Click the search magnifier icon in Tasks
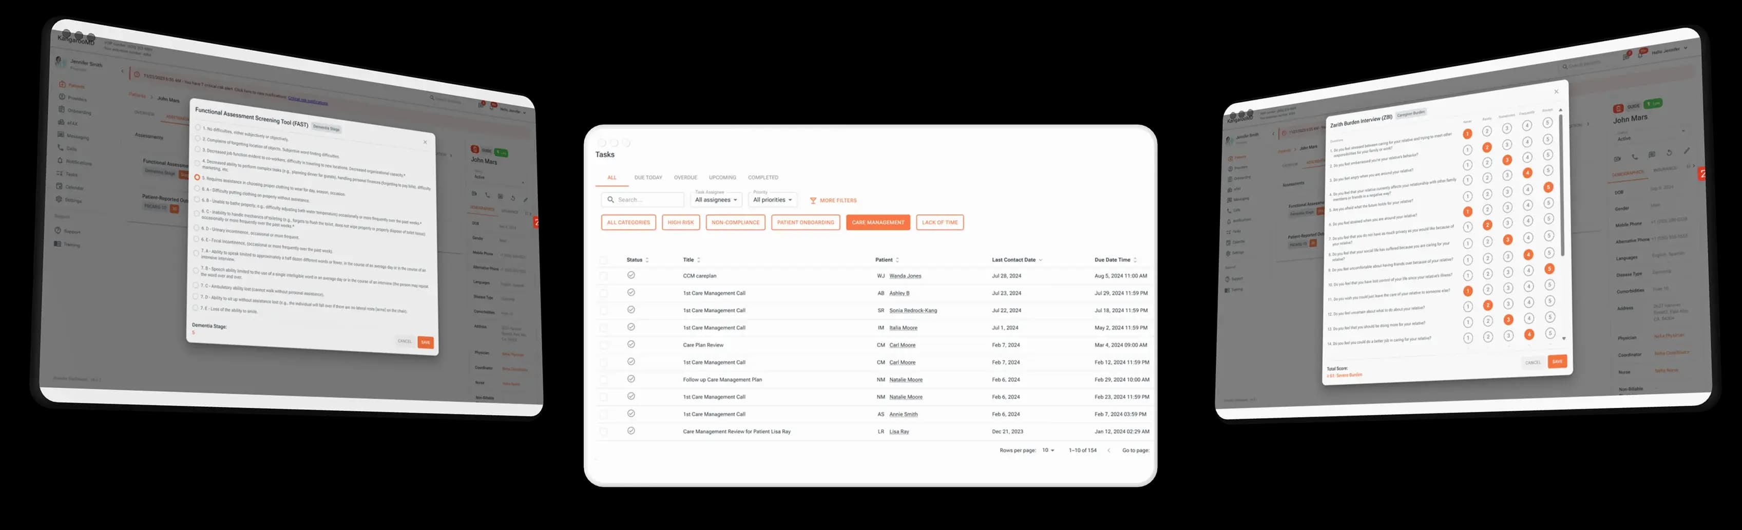This screenshot has width=1742, height=530. [x=610, y=200]
